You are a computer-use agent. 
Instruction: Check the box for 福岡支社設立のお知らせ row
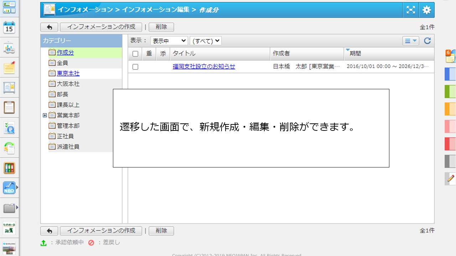click(x=135, y=66)
